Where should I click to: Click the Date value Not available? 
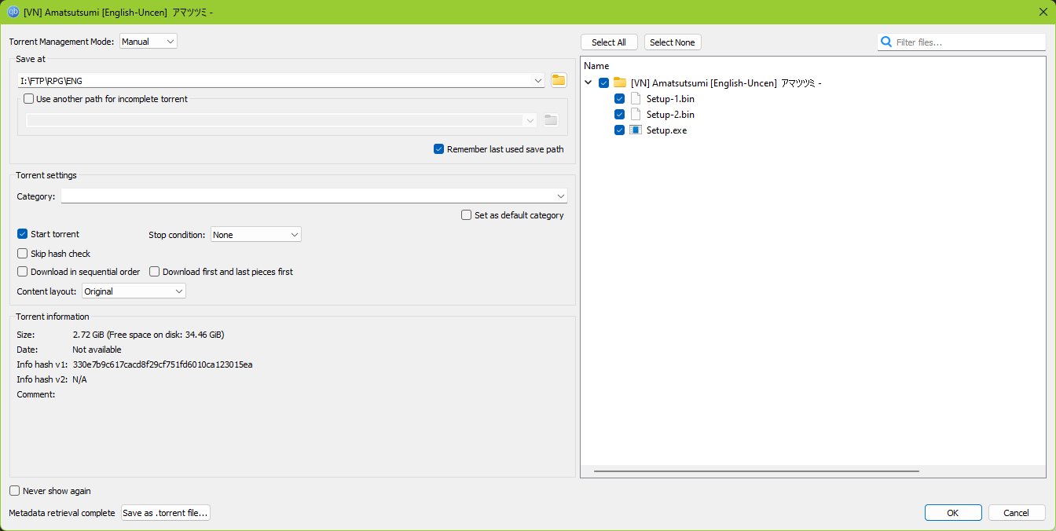tap(97, 350)
